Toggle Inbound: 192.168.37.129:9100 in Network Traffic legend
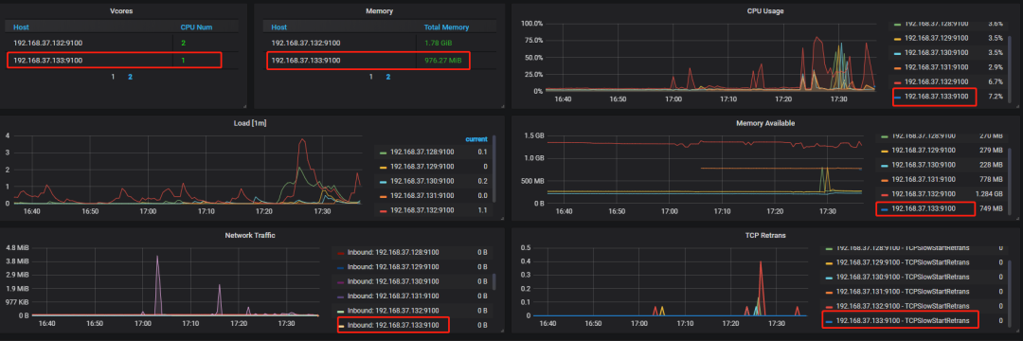This screenshot has width=1023, height=341. 393,266
